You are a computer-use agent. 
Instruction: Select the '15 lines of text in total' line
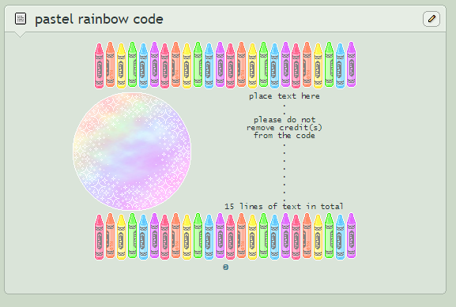[284, 206]
